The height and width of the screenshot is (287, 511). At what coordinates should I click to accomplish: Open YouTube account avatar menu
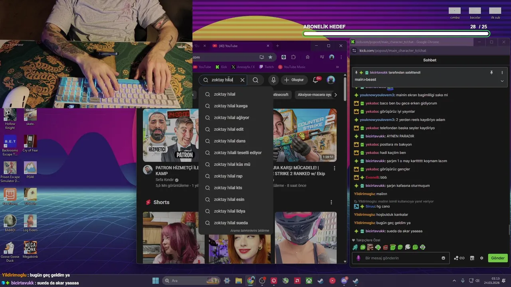(x=331, y=80)
